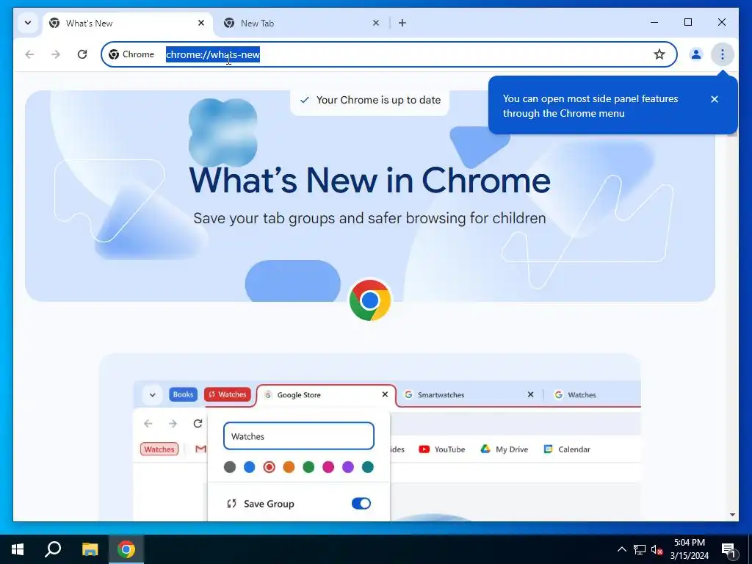Click the 'What's New in Chrome' heading

point(370,181)
